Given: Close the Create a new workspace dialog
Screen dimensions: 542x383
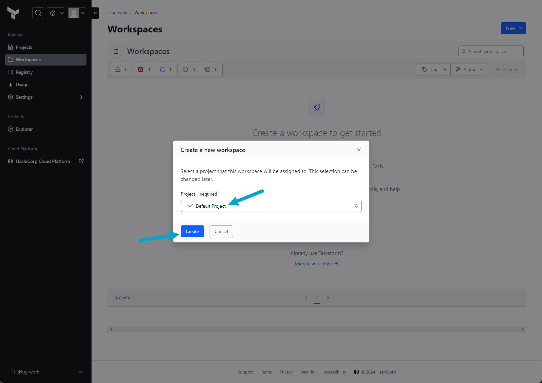Looking at the screenshot, I should pyautogui.click(x=359, y=150).
